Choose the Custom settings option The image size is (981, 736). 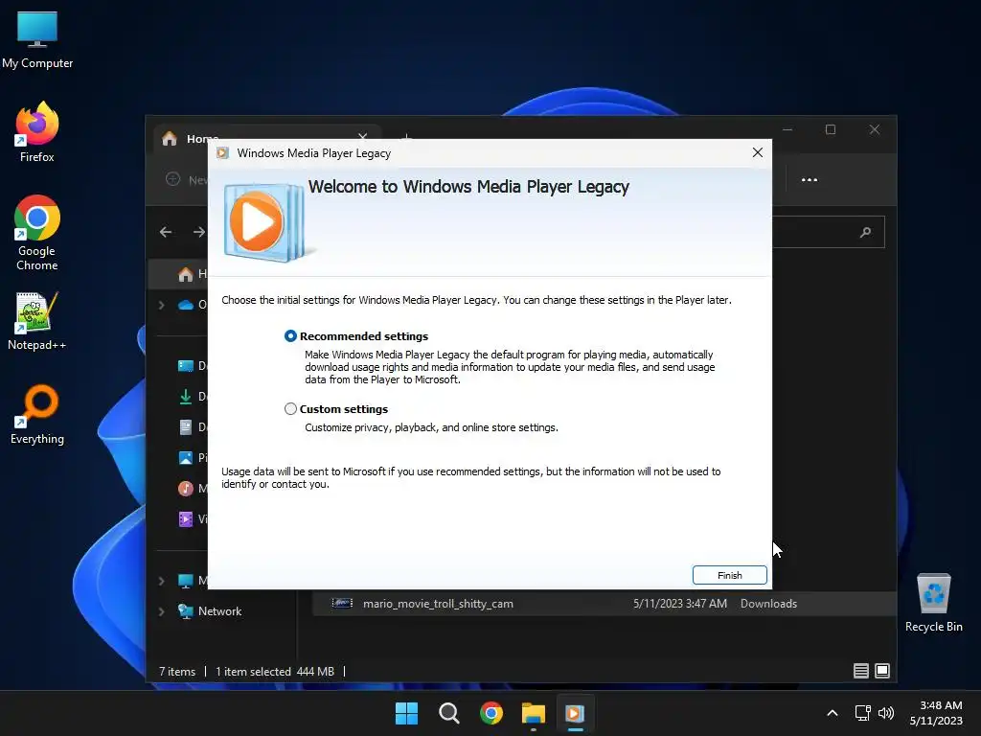290,408
